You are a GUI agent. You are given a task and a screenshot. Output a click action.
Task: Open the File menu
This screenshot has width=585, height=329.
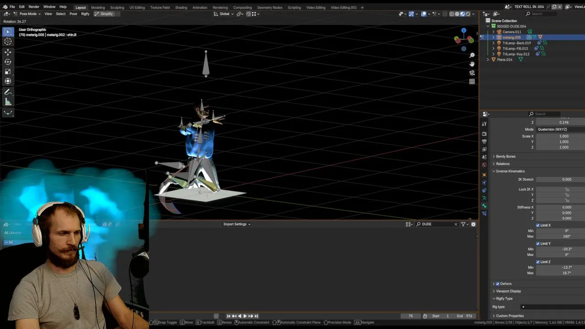12,7
